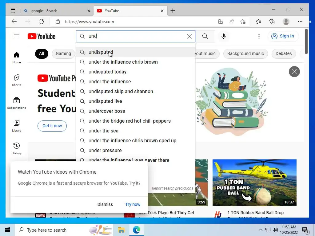Open the Favorites list icon
The width and height of the screenshot is (315, 236).
coord(258,22)
